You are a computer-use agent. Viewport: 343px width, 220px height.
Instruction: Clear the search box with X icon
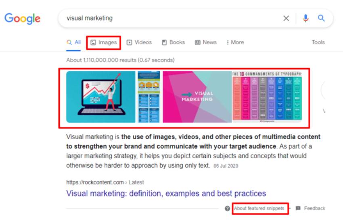pyautogui.click(x=286, y=19)
